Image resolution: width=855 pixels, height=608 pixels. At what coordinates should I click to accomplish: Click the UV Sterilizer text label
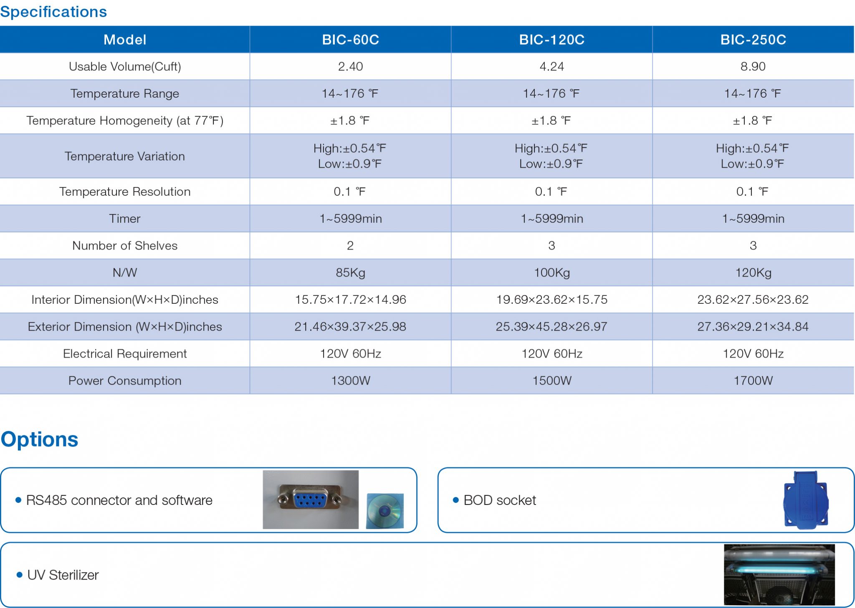(x=63, y=575)
